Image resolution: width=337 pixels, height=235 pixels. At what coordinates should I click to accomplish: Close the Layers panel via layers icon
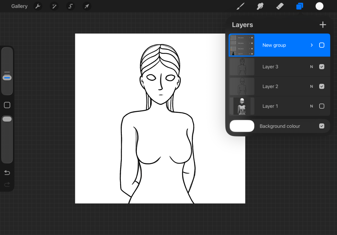[x=299, y=6]
